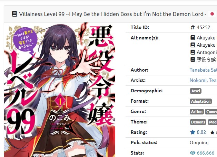Click the book icon beside 悪役令嬢 alt name
The width and height of the screenshot is (217, 157).
(193, 59)
